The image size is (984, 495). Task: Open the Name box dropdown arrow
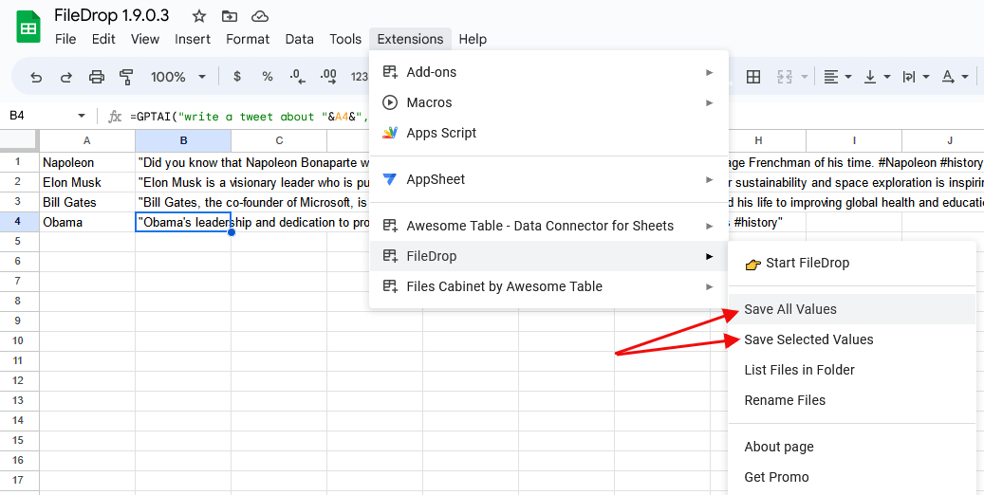[x=82, y=116]
